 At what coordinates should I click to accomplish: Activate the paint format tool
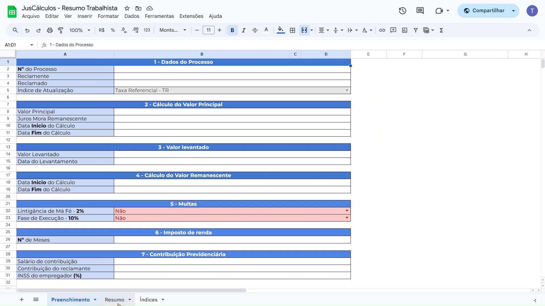point(60,30)
